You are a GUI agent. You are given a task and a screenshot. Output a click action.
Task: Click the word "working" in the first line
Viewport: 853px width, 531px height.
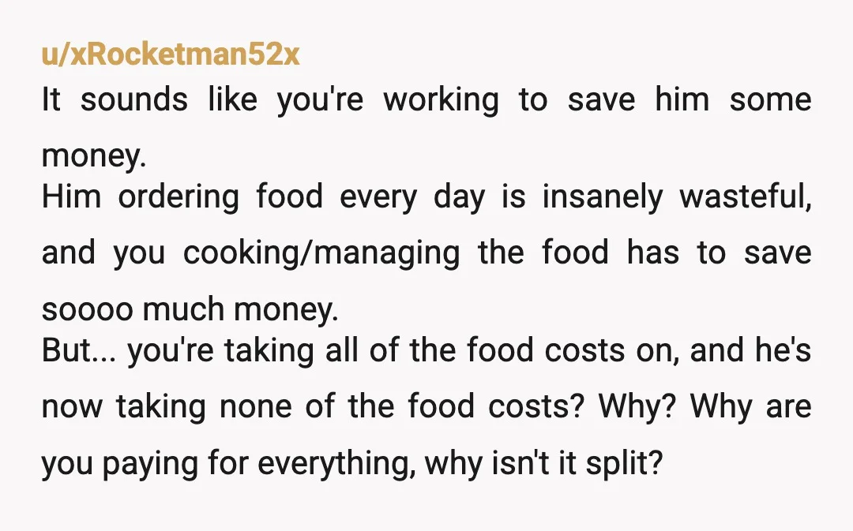click(442, 101)
